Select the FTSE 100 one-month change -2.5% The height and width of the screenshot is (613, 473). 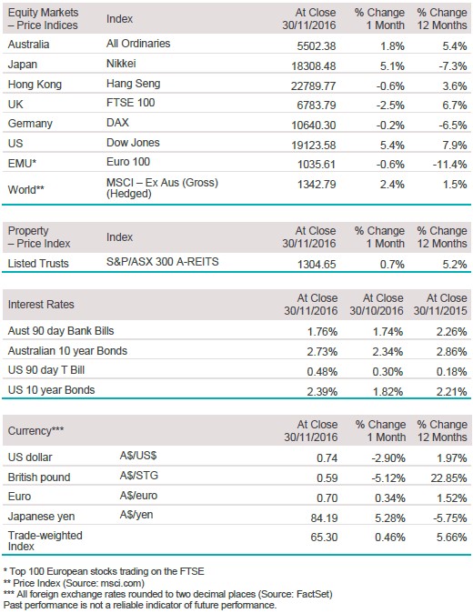pos(390,106)
